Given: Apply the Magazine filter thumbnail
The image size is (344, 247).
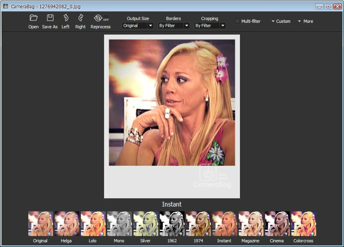Looking at the screenshot, I should [x=251, y=224].
